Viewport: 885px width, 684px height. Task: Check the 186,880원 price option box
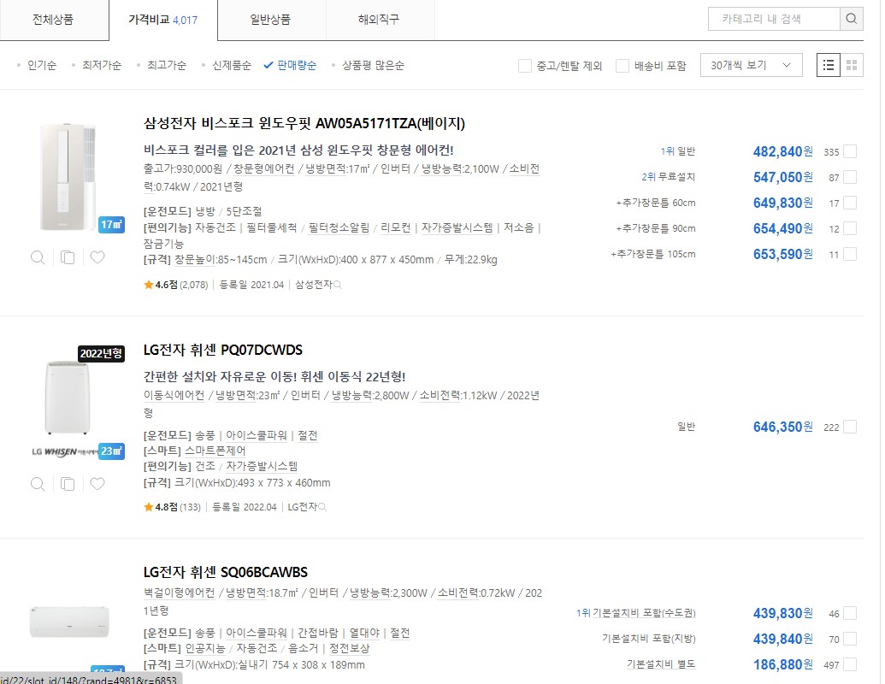(x=850, y=665)
